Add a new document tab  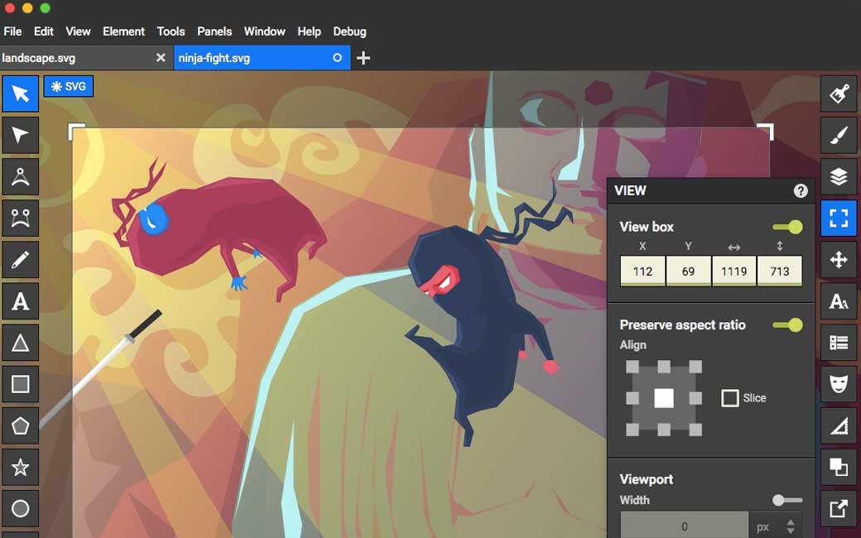click(363, 58)
